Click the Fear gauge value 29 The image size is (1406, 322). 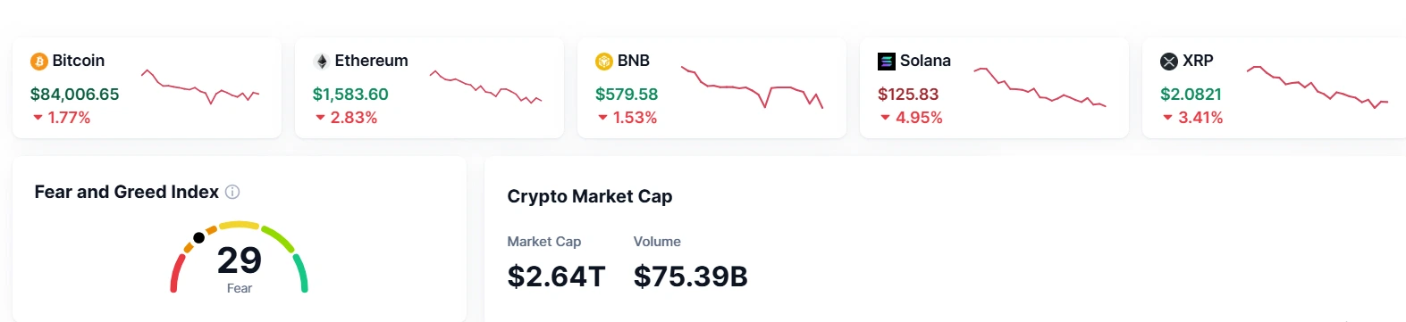point(240,260)
